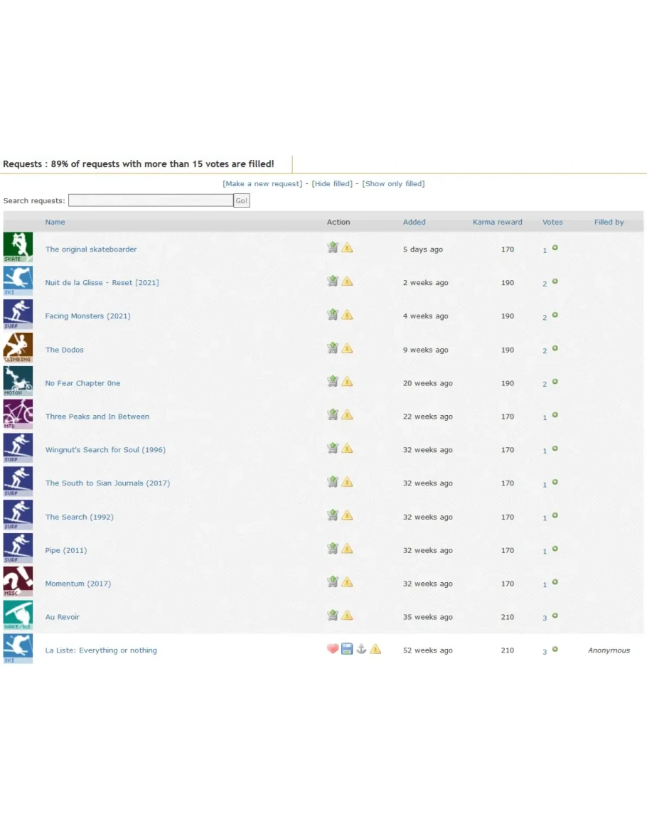Viewport: 647px width, 821px height.
Task: Click the green vote button for Pipe (2011)
Action: [555, 549]
